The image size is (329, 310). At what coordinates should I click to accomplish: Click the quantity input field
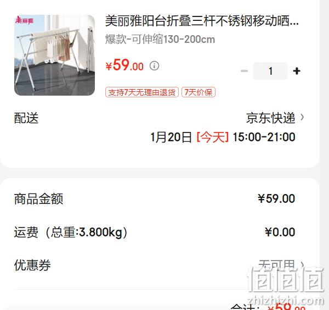click(270, 71)
